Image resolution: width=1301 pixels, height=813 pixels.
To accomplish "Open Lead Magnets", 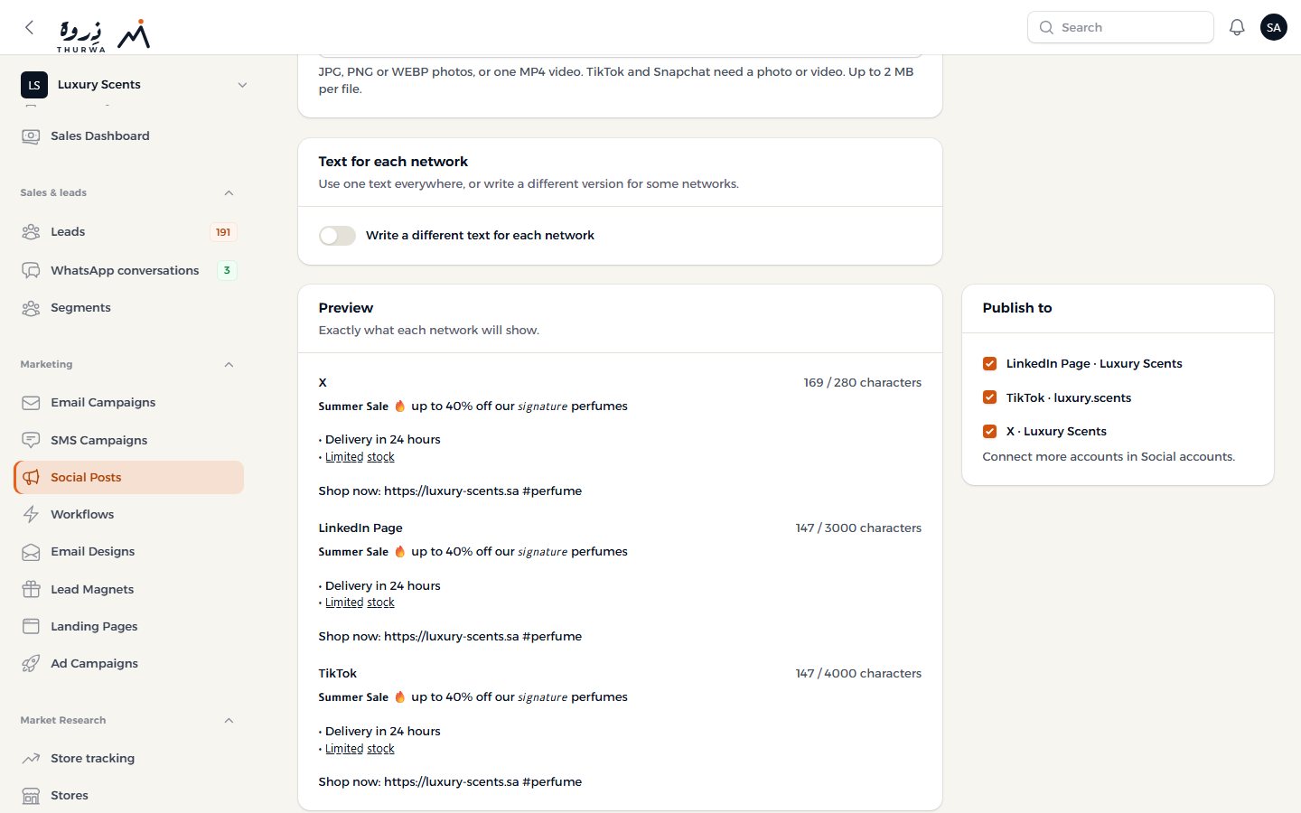I will click(x=129, y=589).
